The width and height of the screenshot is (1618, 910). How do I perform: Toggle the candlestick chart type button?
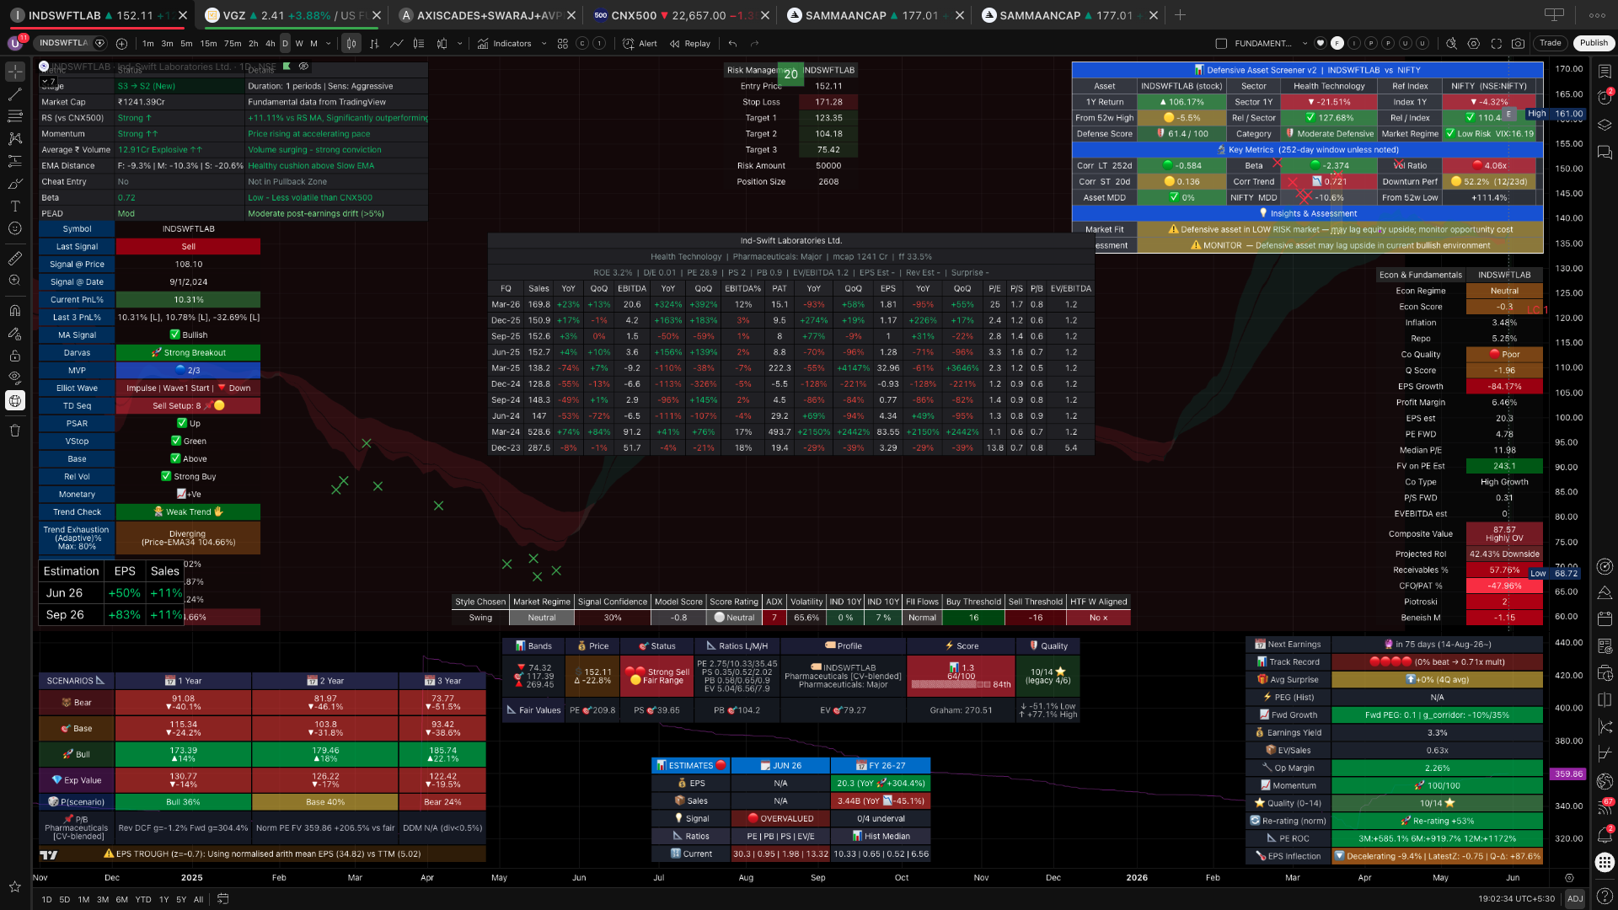(x=351, y=43)
